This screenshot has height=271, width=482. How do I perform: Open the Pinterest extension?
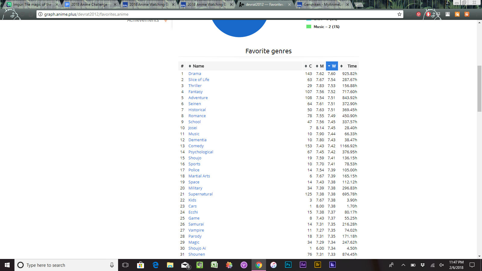pos(418,14)
